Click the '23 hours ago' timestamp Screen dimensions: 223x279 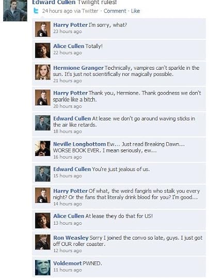click(x=68, y=32)
